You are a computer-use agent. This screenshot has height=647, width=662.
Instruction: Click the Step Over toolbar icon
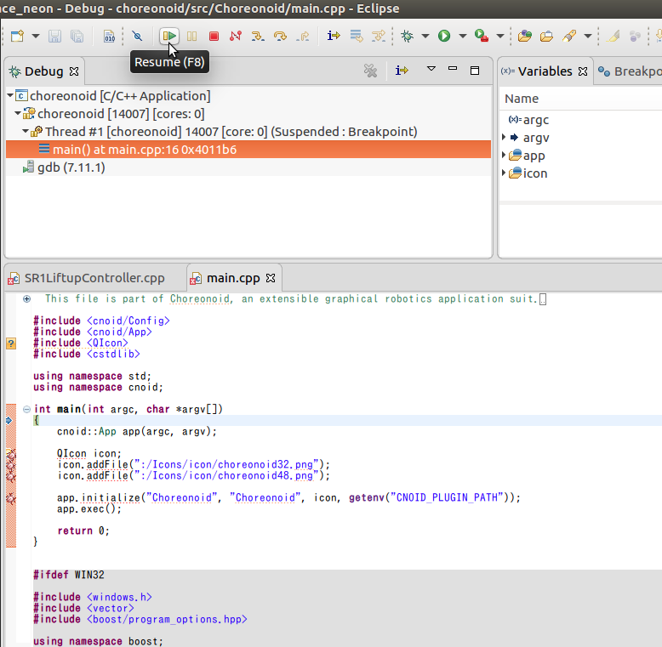tap(280, 37)
